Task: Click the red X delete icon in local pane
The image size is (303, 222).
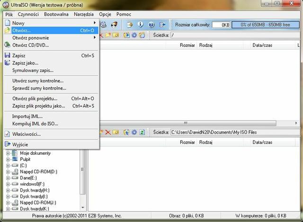Action: [108, 133]
